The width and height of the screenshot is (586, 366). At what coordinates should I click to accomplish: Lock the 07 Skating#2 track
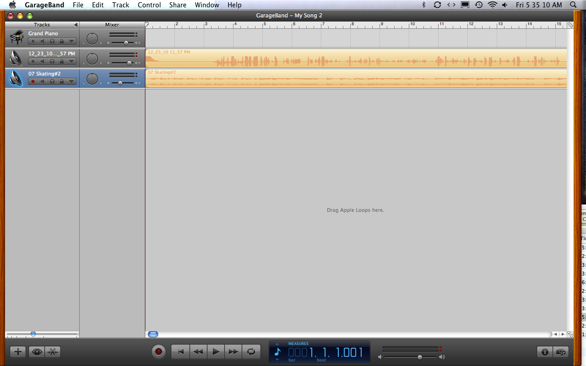[x=62, y=81]
